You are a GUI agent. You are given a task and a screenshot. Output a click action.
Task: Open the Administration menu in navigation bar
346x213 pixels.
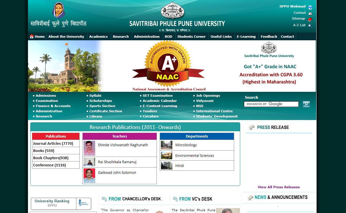[146, 37]
